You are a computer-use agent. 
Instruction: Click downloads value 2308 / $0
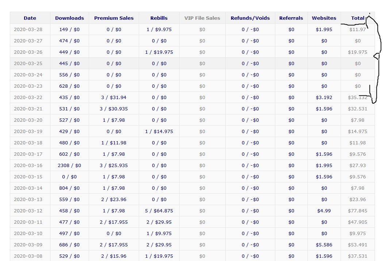pyautogui.click(x=69, y=166)
